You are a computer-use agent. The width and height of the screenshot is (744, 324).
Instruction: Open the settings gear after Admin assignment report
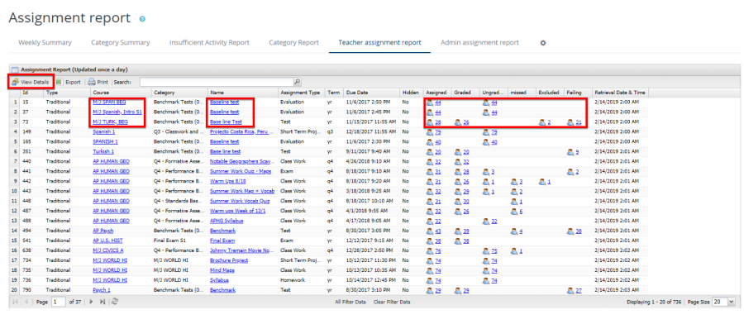coord(543,43)
